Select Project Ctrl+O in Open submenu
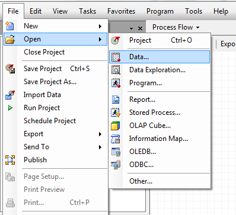The image size is (236, 215). 160,40
